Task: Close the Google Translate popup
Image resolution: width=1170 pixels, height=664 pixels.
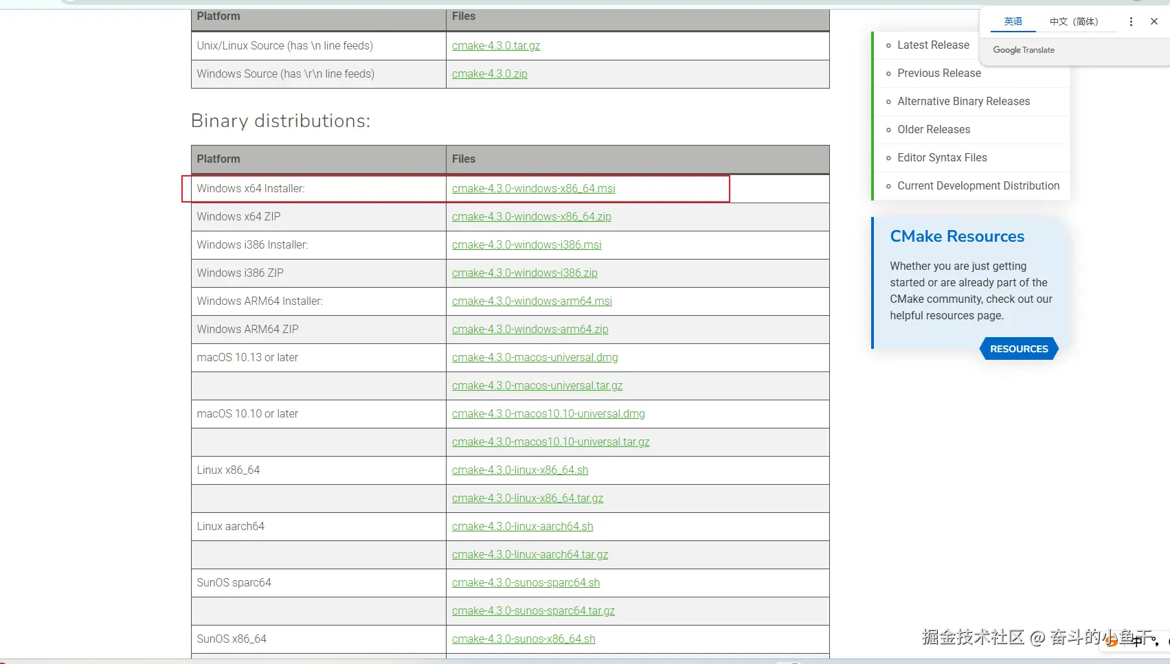Action: tap(1154, 22)
